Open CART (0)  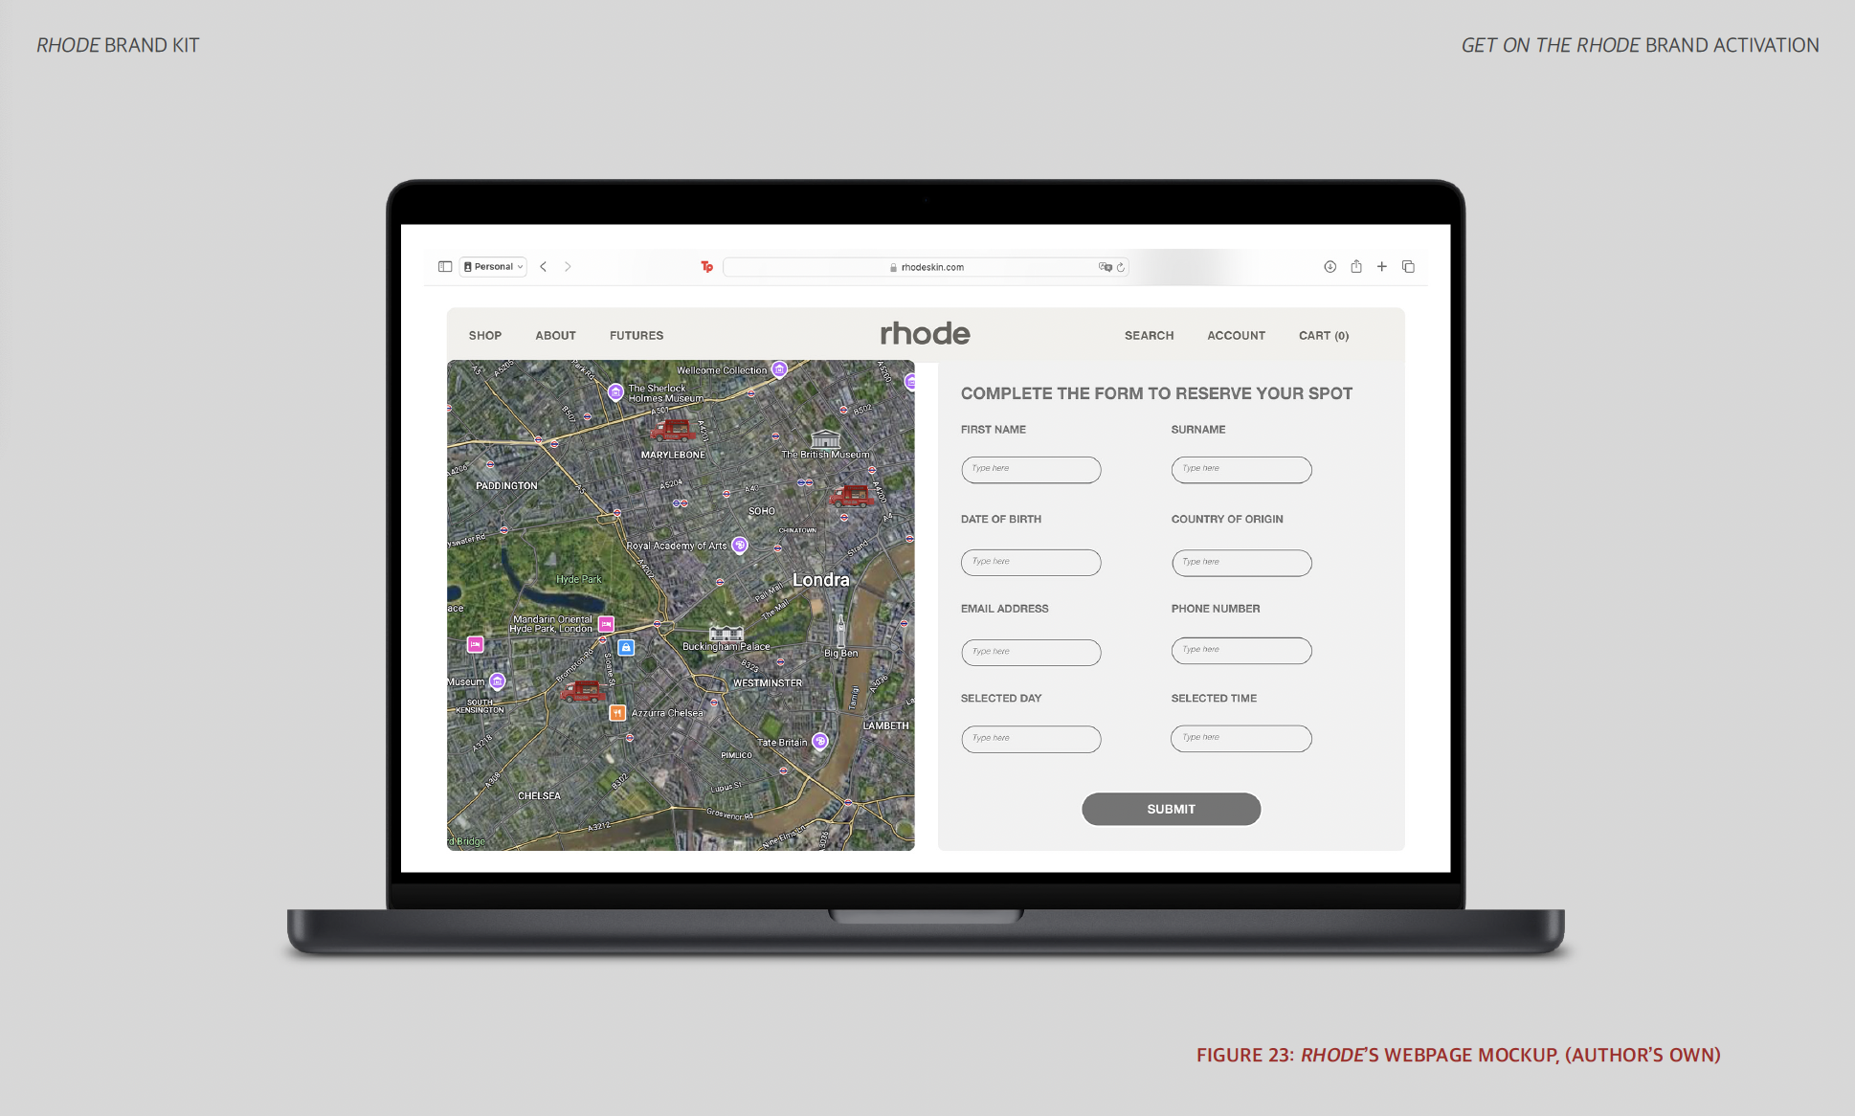point(1324,336)
